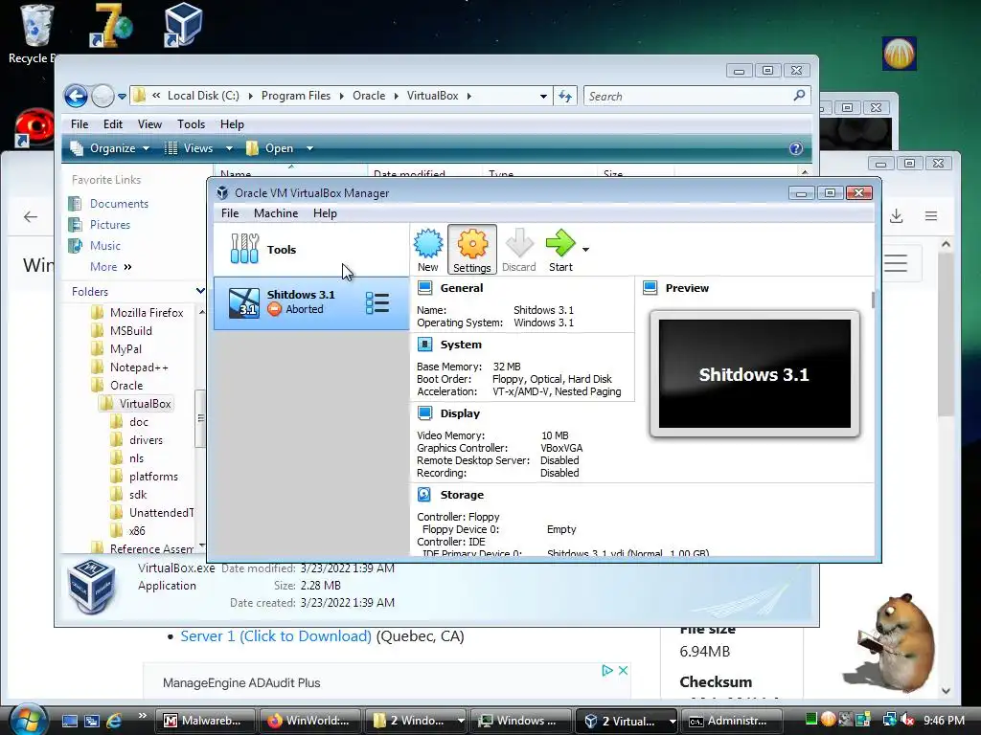Open the VirtualBox Help menu
Viewport: 981px width, 735px height.
[325, 213]
